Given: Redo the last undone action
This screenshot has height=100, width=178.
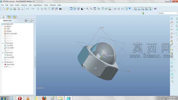Looking at the screenshot, I should pos(33,9).
